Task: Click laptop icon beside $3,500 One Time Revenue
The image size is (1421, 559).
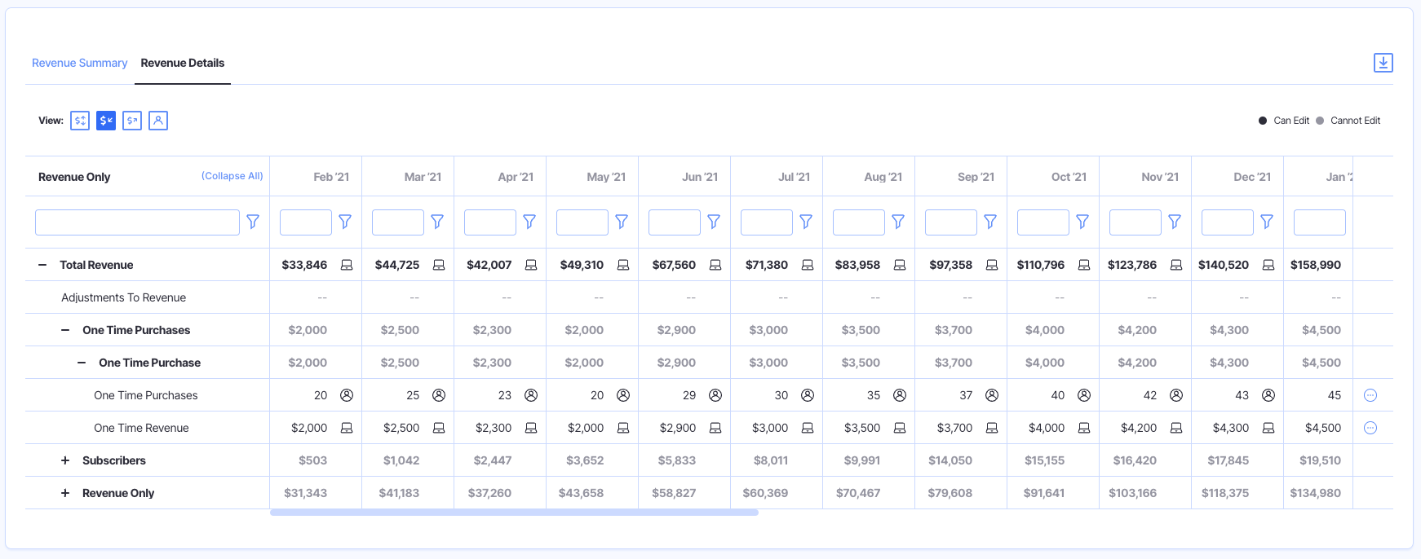Action: click(900, 428)
